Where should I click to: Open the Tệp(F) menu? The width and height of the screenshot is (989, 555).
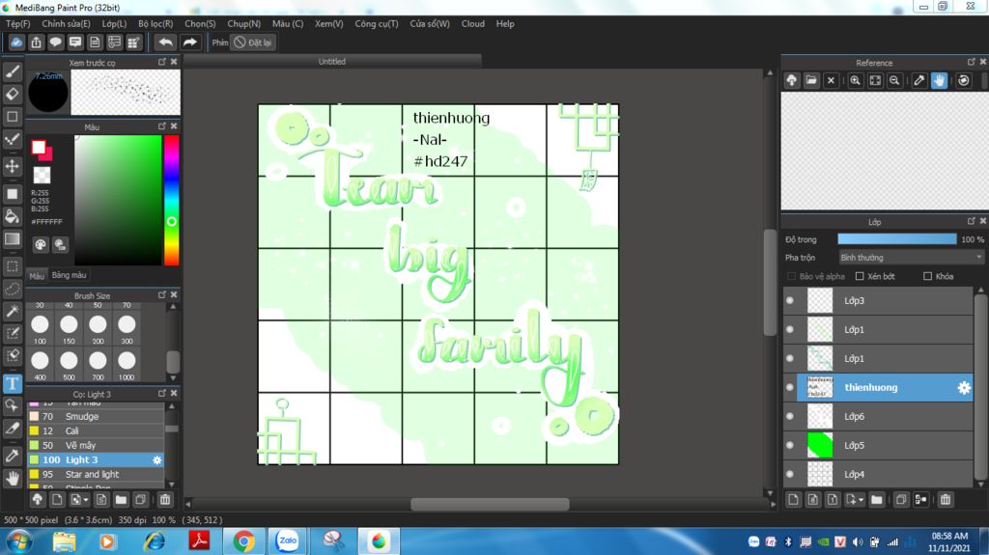[17, 24]
